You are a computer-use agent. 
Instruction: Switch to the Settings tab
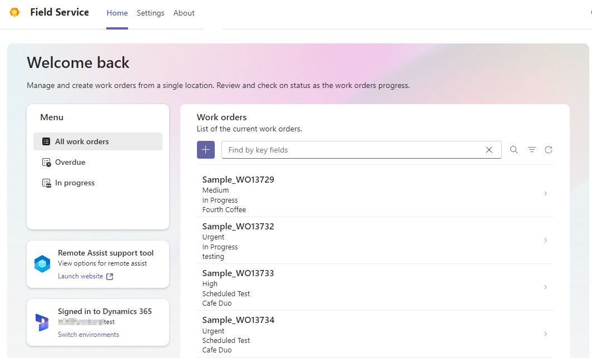pos(150,13)
